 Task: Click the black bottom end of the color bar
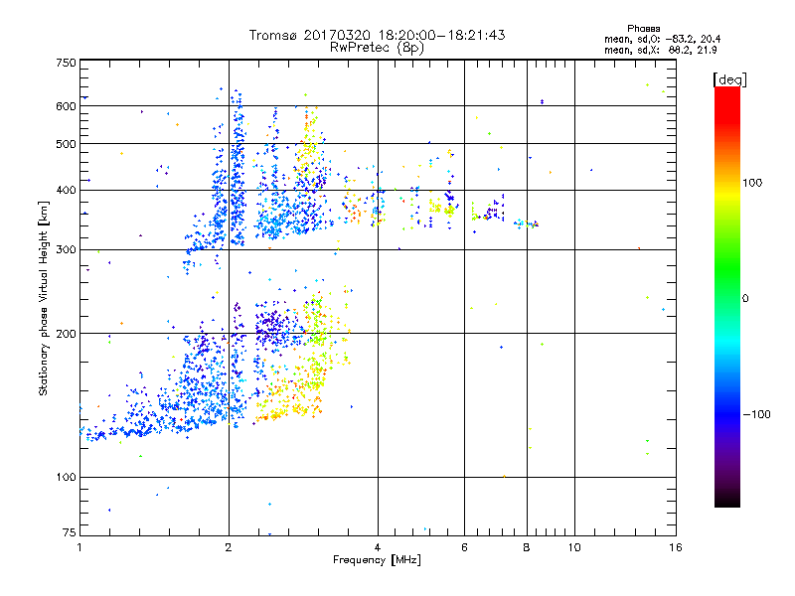tap(727, 502)
